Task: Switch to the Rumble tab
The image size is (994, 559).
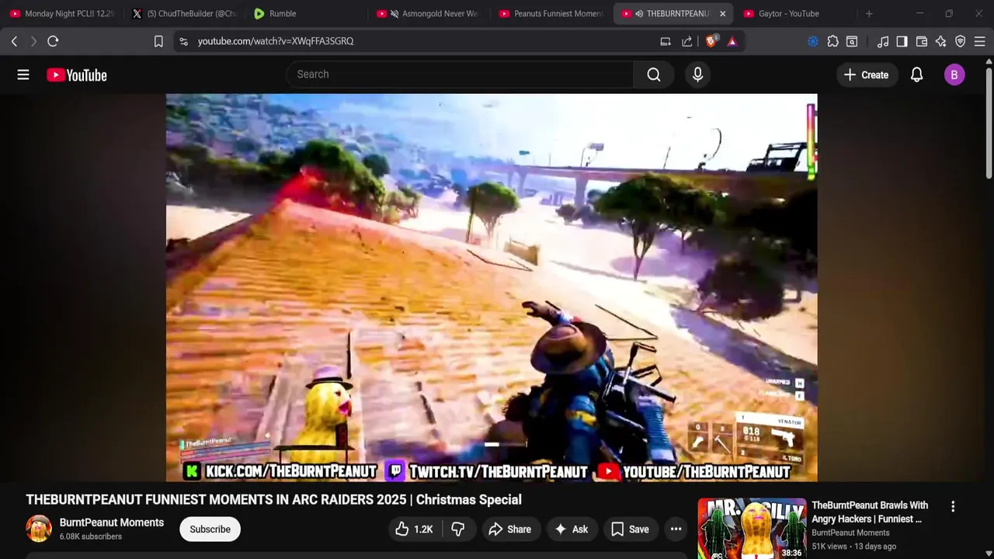Action: tap(308, 13)
